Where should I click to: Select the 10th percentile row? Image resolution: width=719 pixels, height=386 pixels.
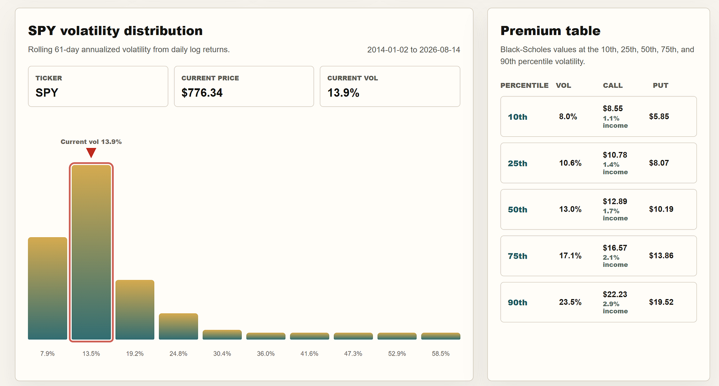[599, 117]
